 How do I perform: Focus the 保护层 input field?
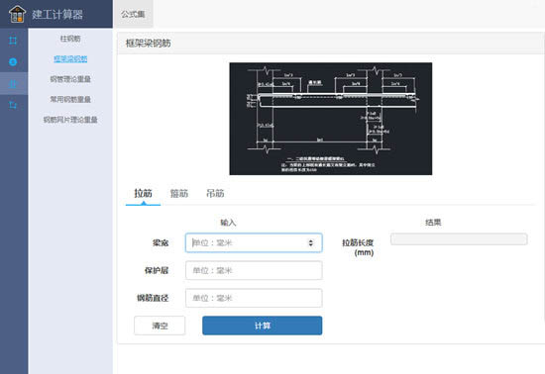click(x=254, y=270)
